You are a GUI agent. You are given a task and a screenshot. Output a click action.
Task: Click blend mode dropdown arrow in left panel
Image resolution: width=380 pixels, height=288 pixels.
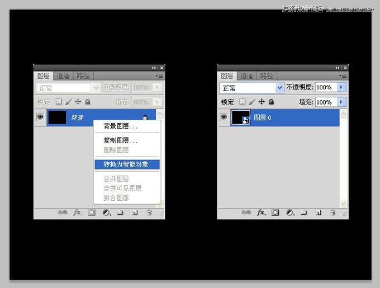(x=96, y=87)
